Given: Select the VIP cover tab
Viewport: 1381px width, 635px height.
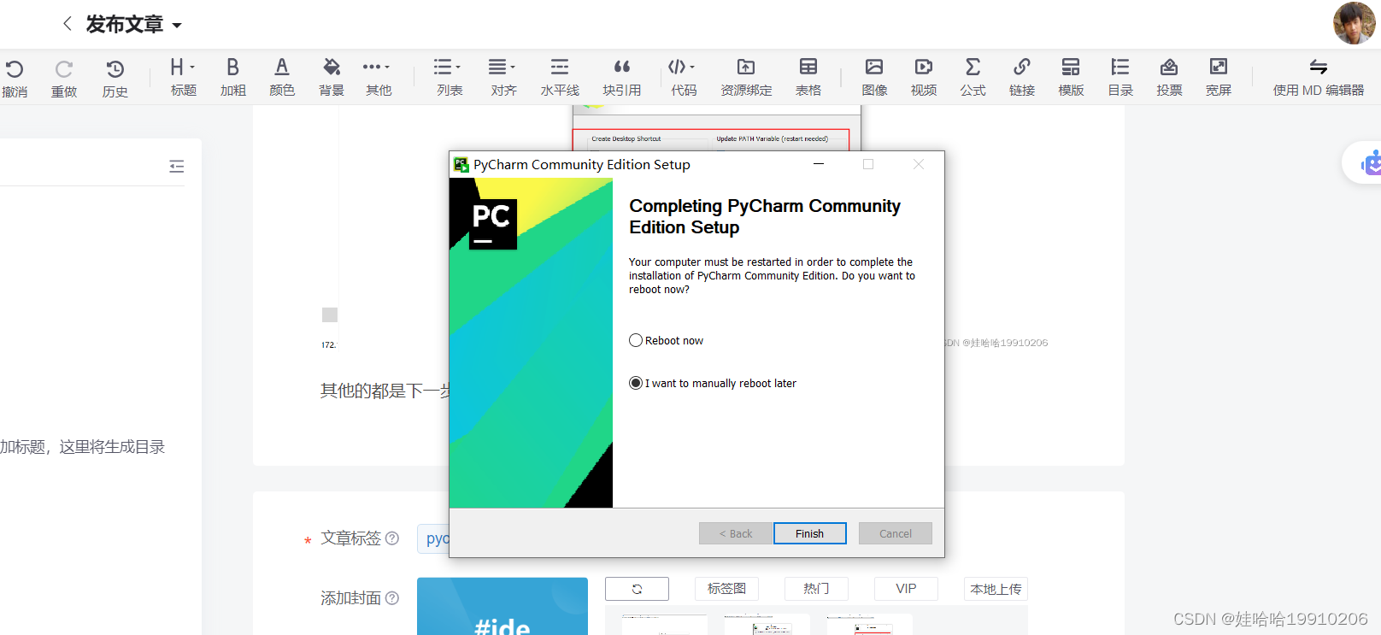Looking at the screenshot, I should (906, 589).
